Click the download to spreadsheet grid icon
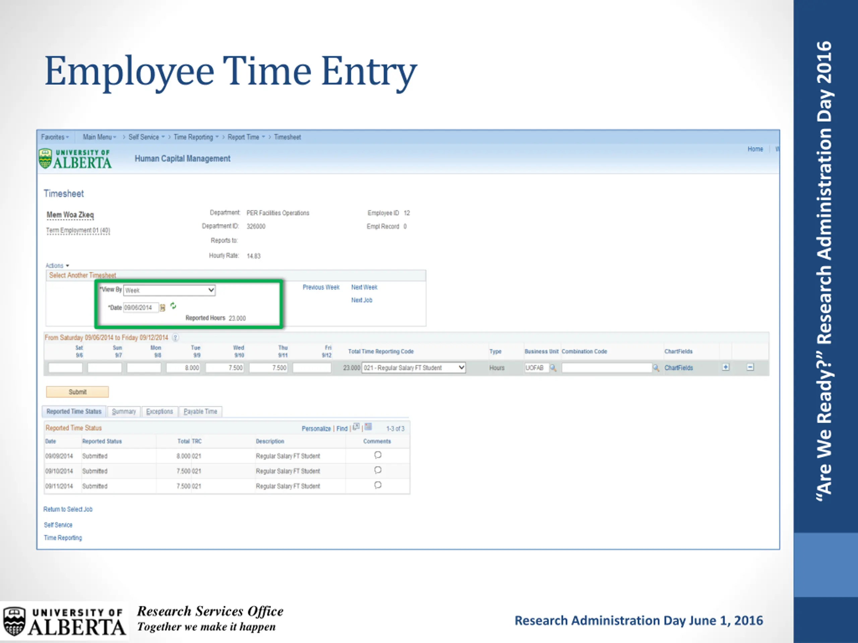This screenshot has width=858, height=643. [x=368, y=427]
